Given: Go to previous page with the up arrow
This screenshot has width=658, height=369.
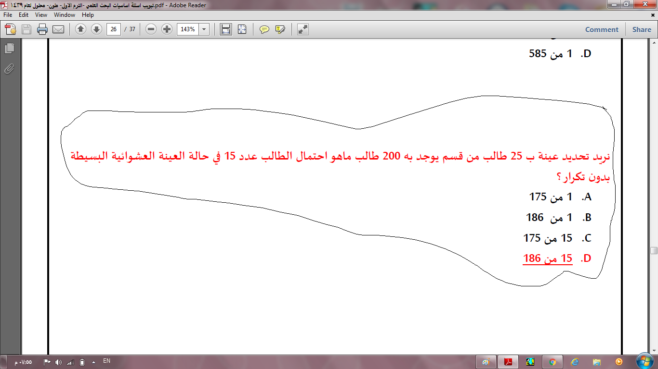Looking at the screenshot, I should tap(81, 29).
